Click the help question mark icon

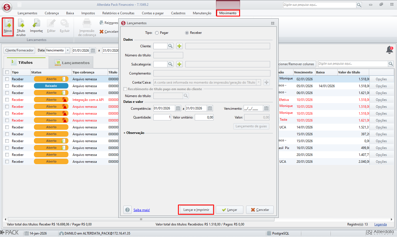click(127, 210)
